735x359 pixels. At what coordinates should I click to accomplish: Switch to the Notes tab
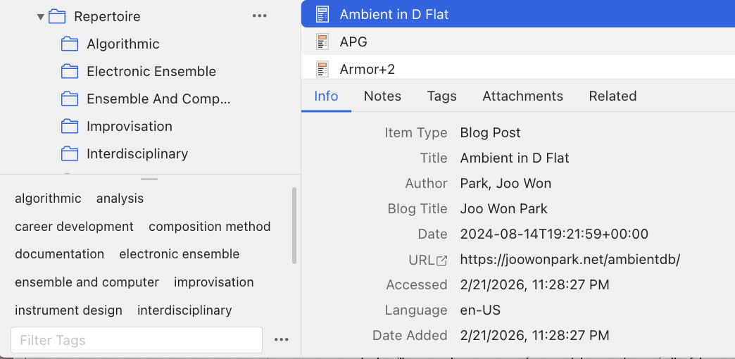coord(382,96)
